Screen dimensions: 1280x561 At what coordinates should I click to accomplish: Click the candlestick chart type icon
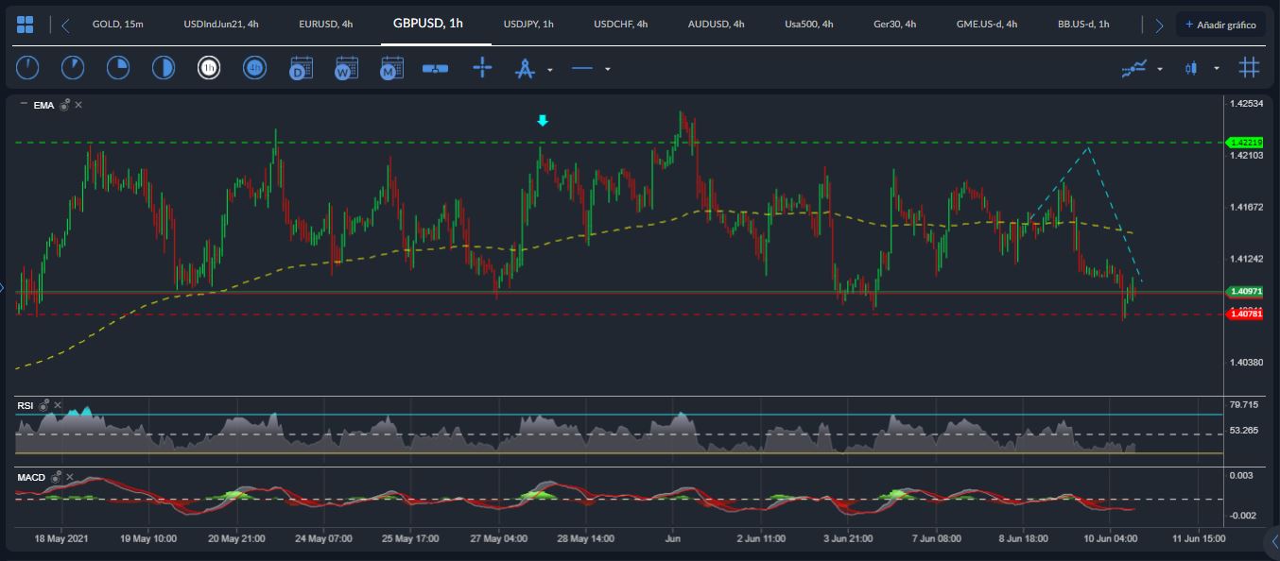point(1190,68)
